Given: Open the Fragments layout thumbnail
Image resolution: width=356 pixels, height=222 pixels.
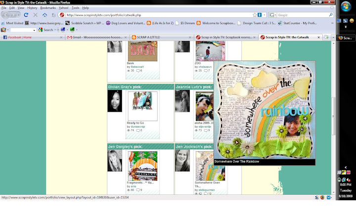Looking at the screenshot, I should tap(142, 166).
